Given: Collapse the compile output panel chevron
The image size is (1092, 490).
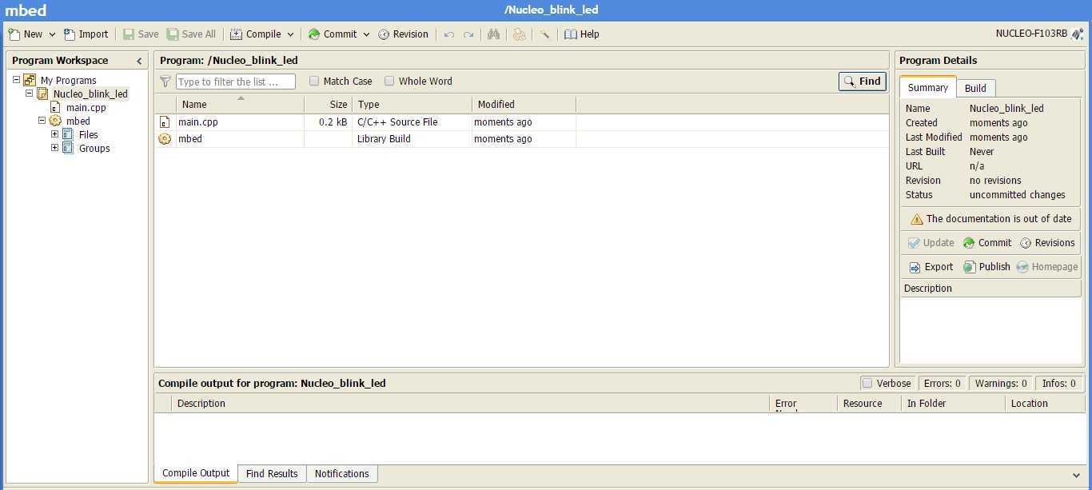Looking at the screenshot, I should pos(1076,475).
